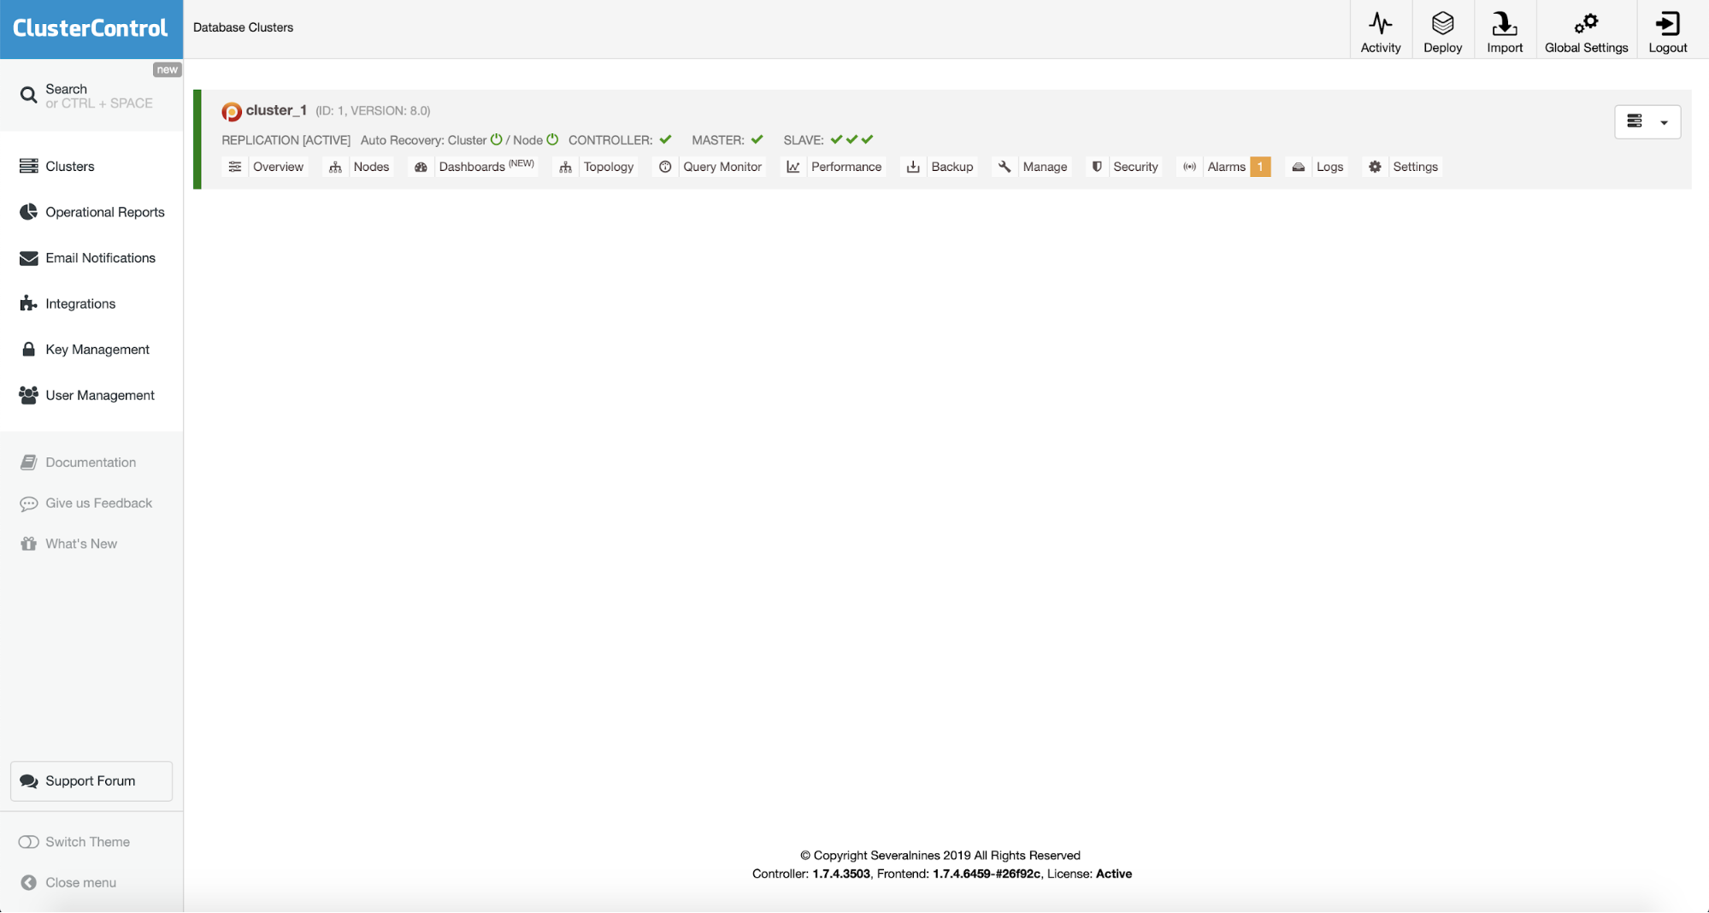Click the ClusterControl logo
The width and height of the screenshot is (1709, 913).
(91, 28)
